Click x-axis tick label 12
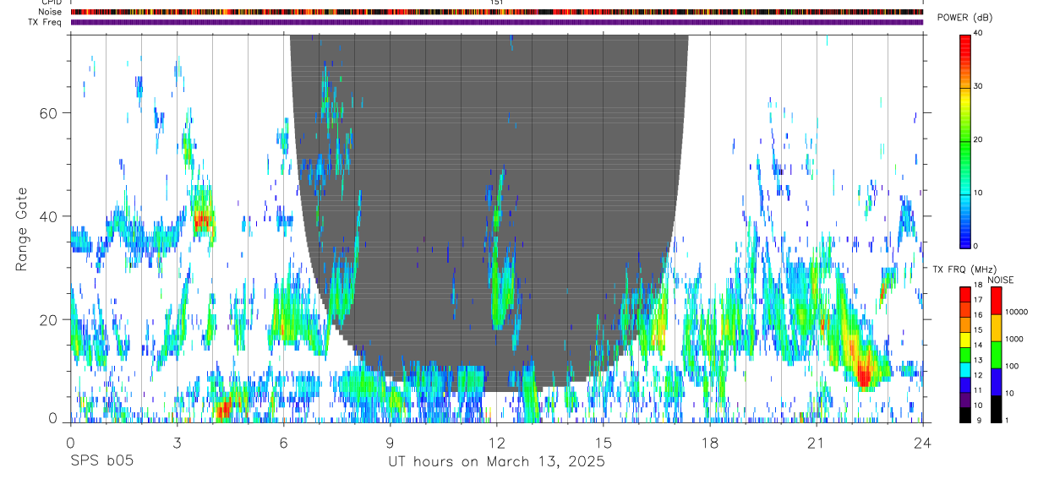1038x479 pixels. [x=496, y=442]
